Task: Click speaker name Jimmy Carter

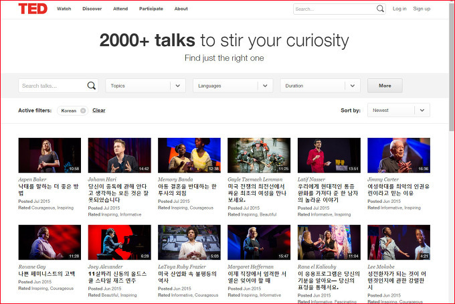Action: (383, 179)
